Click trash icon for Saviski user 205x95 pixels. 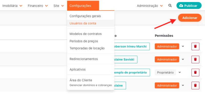point(195,59)
